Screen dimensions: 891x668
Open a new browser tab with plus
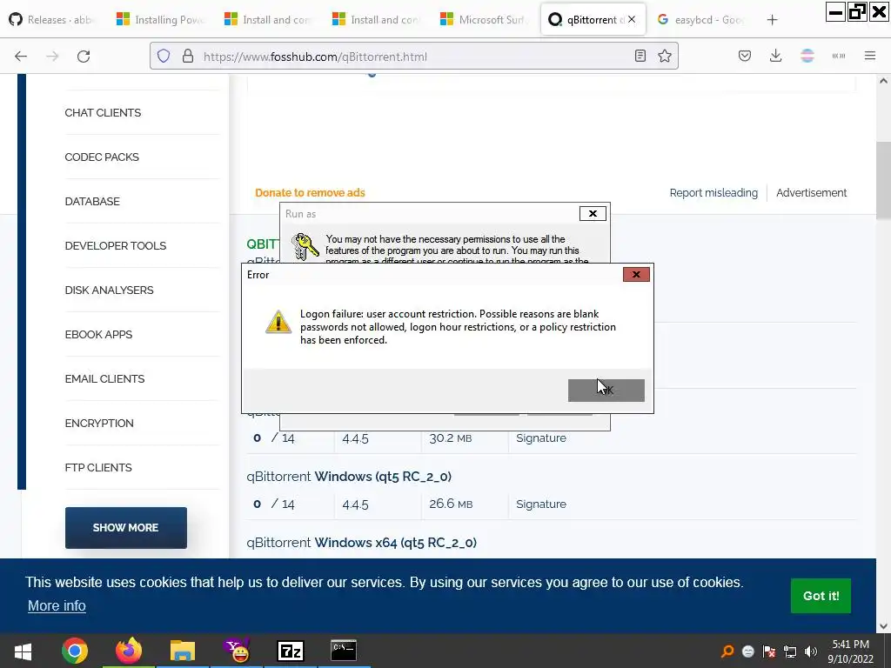[x=772, y=20]
